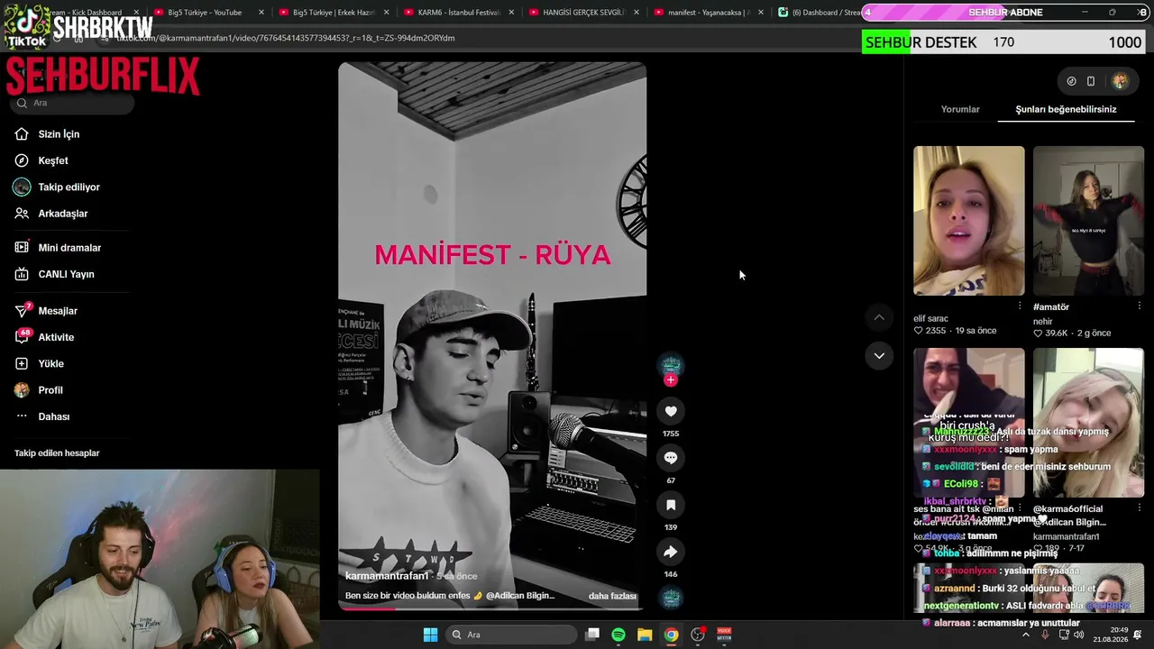Open elif sarac recommended video thumbnail
Viewport: 1154px width, 649px height.
point(969,221)
